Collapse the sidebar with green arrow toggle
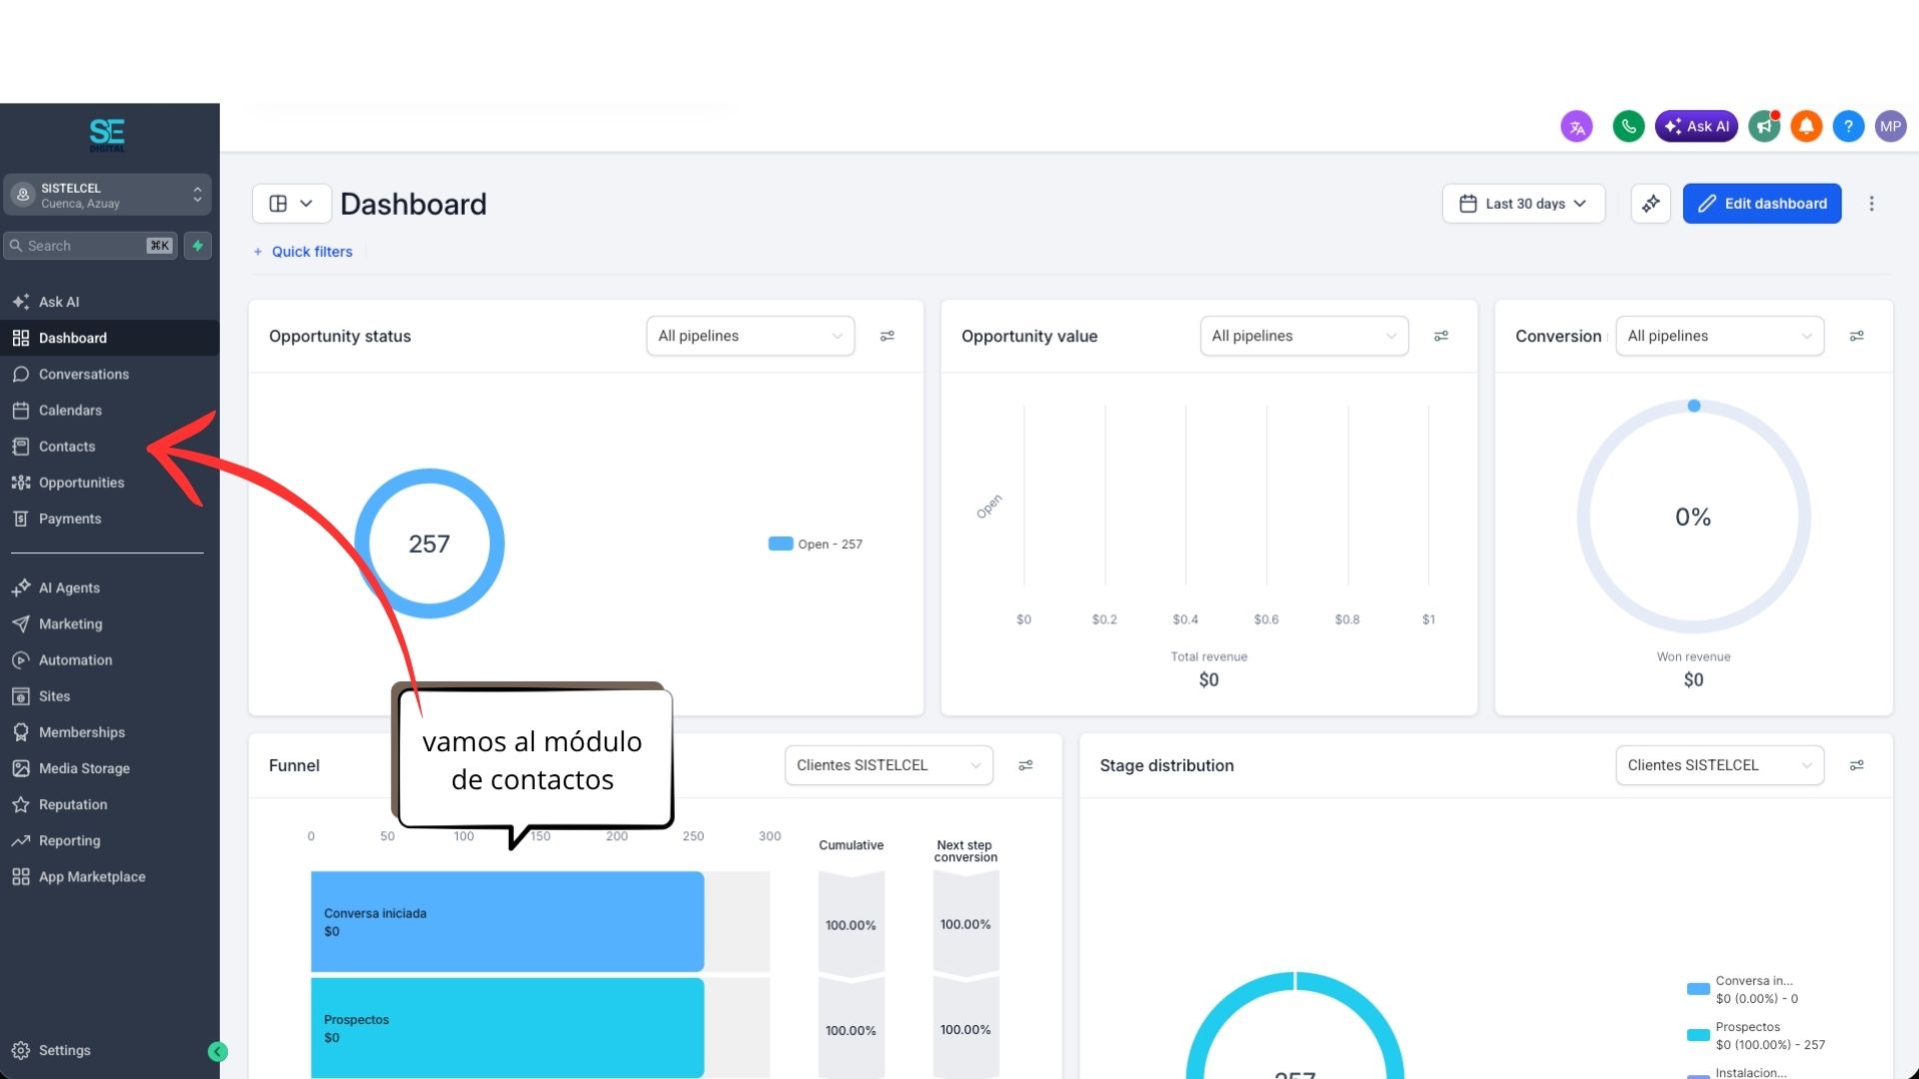The height and width of the screenshot is (1079, 1919). (x=217, y=1051)
